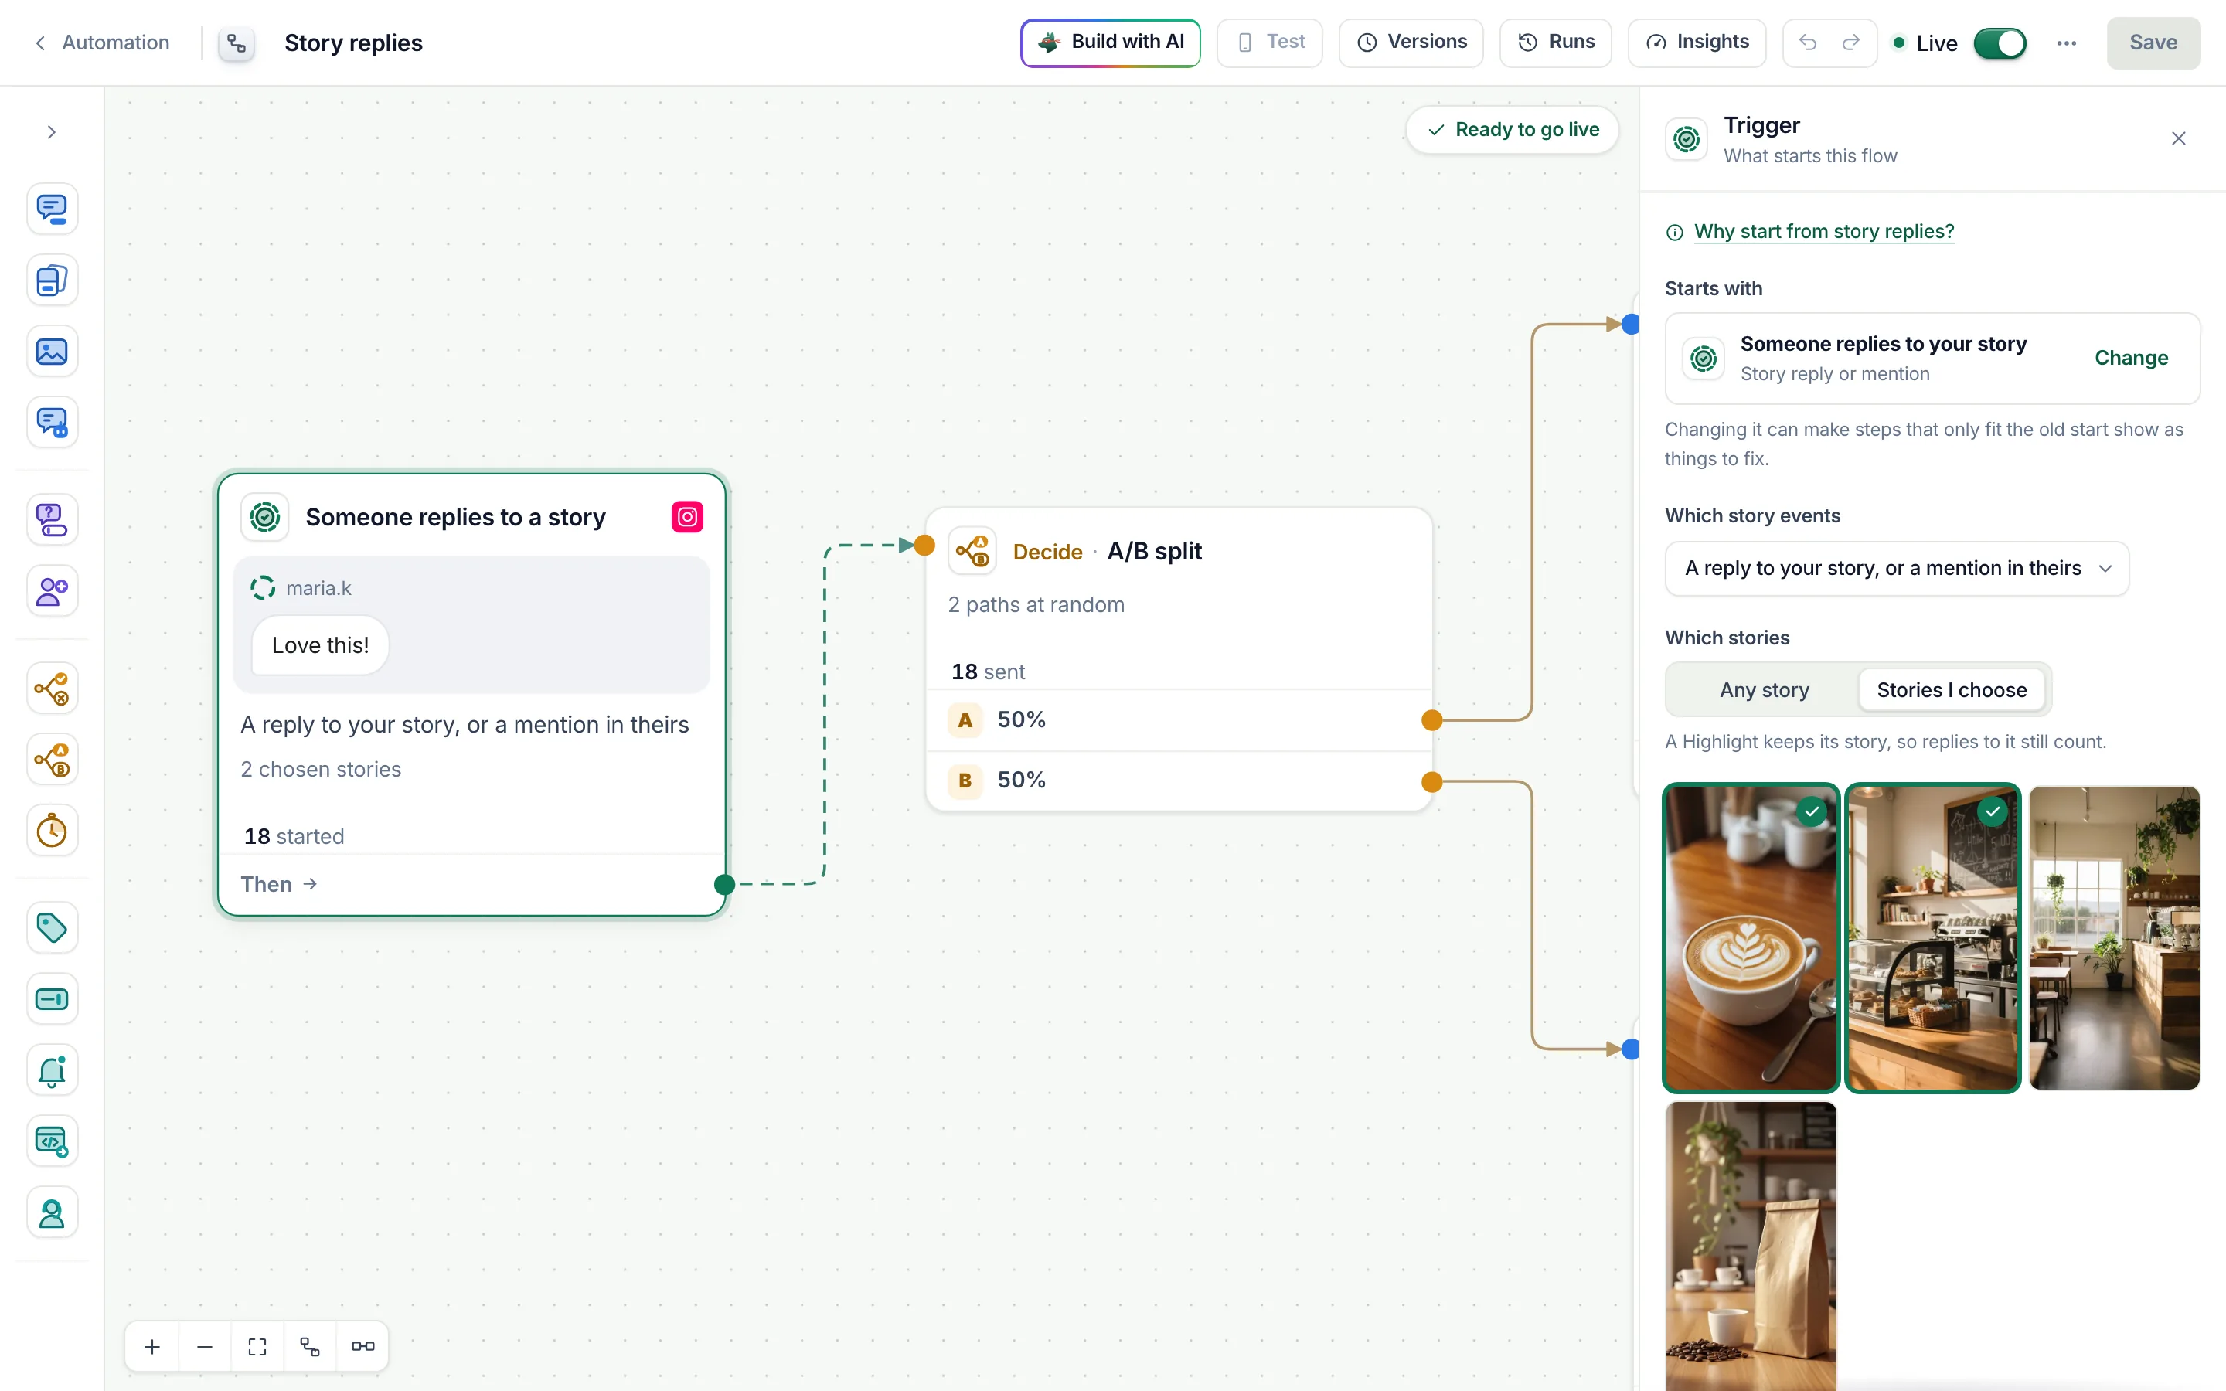Add the webhook code step icon
Viewport: 2226px width, 1391px height.
click(x=52, y=1141)
